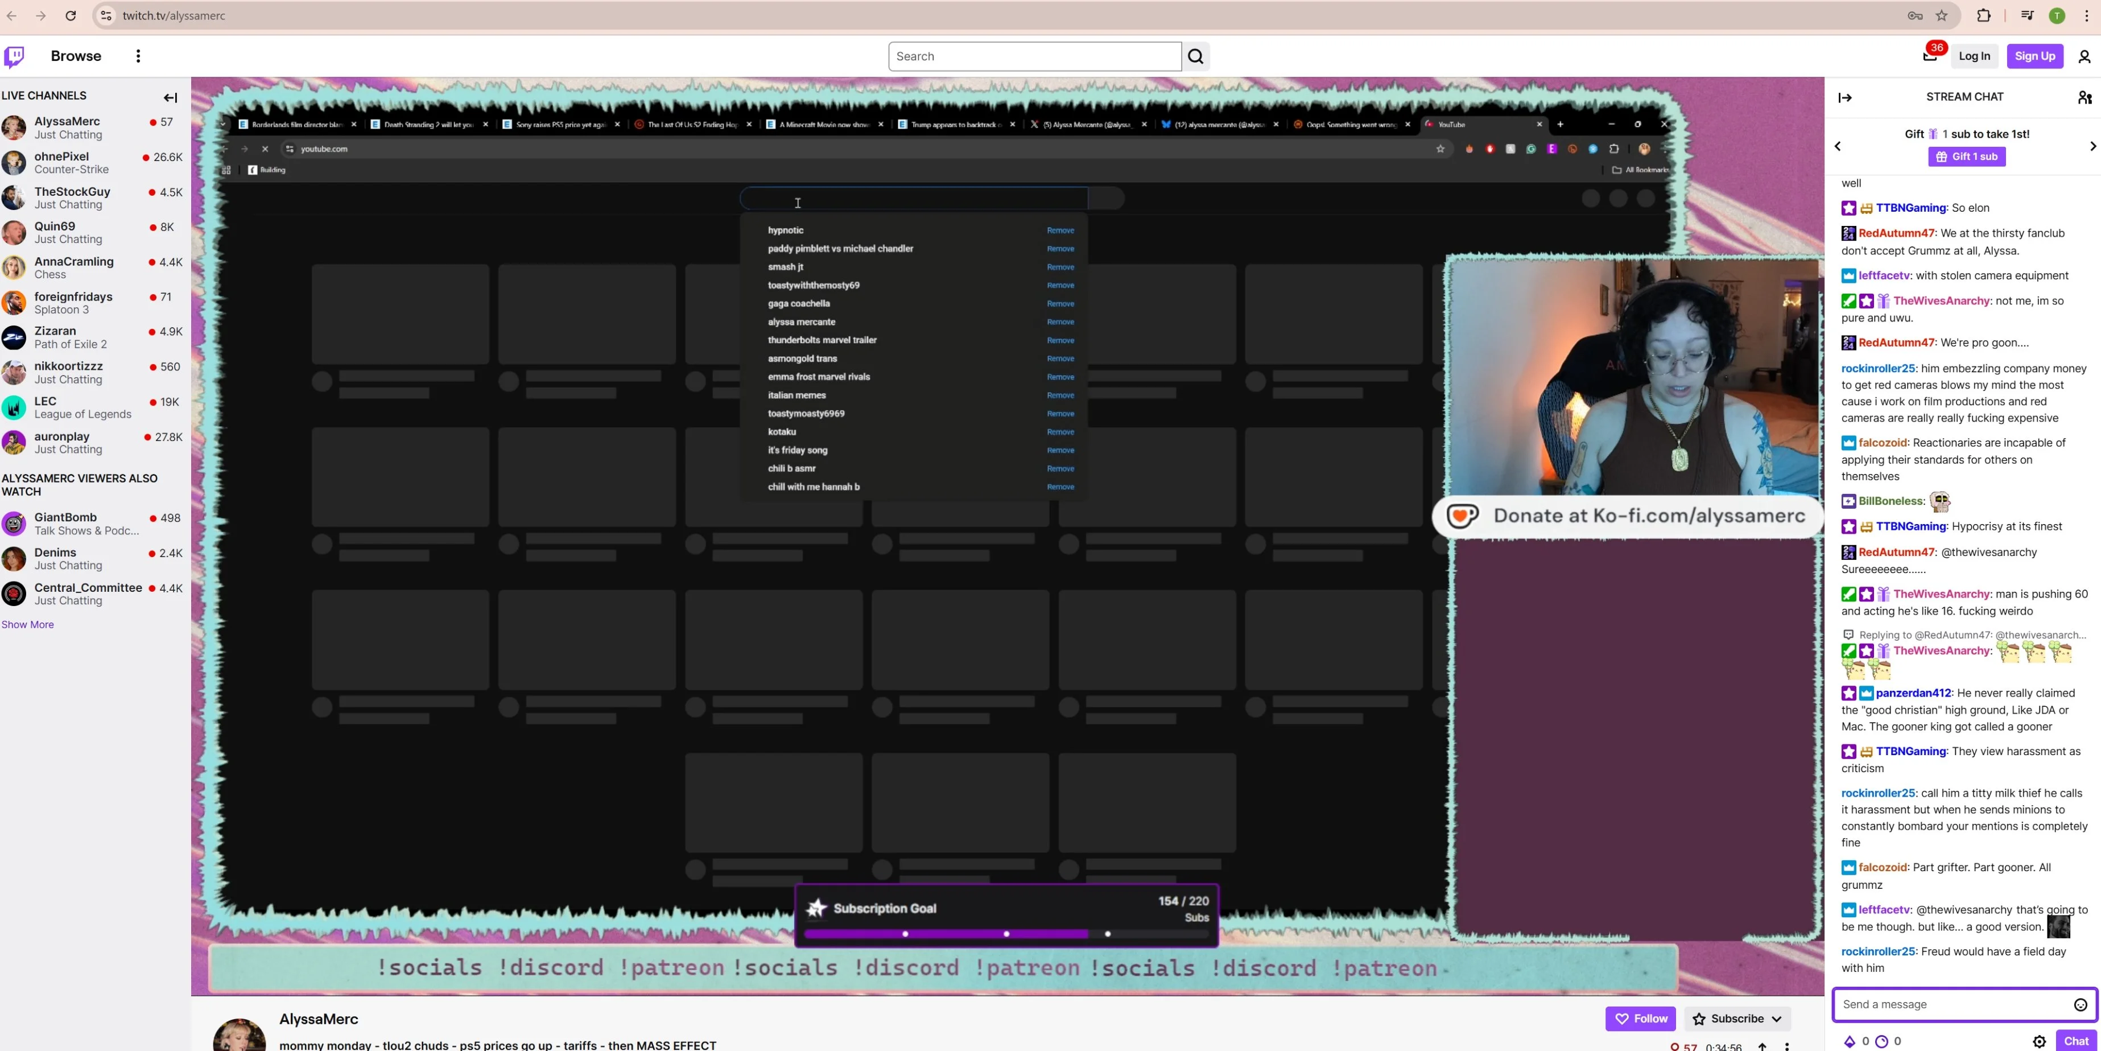2101x1051 pixels.
Task: Open Denims channel in sidebar
Action: pyautogui.click(x=94, y=559)
